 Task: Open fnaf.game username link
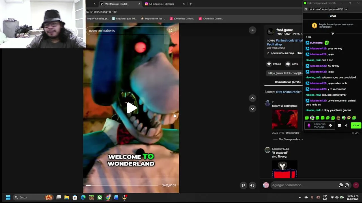[285, 30]
